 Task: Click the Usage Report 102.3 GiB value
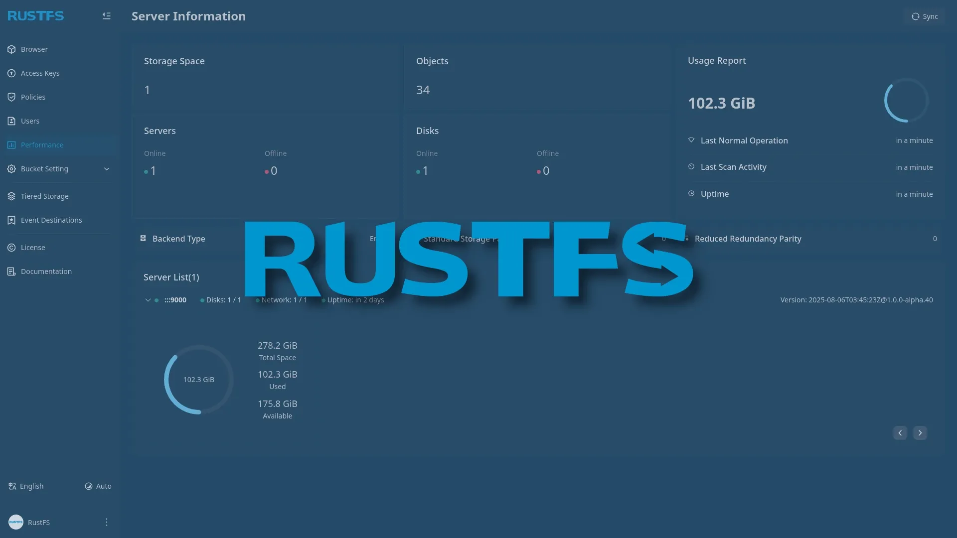[x=721, y=103]
